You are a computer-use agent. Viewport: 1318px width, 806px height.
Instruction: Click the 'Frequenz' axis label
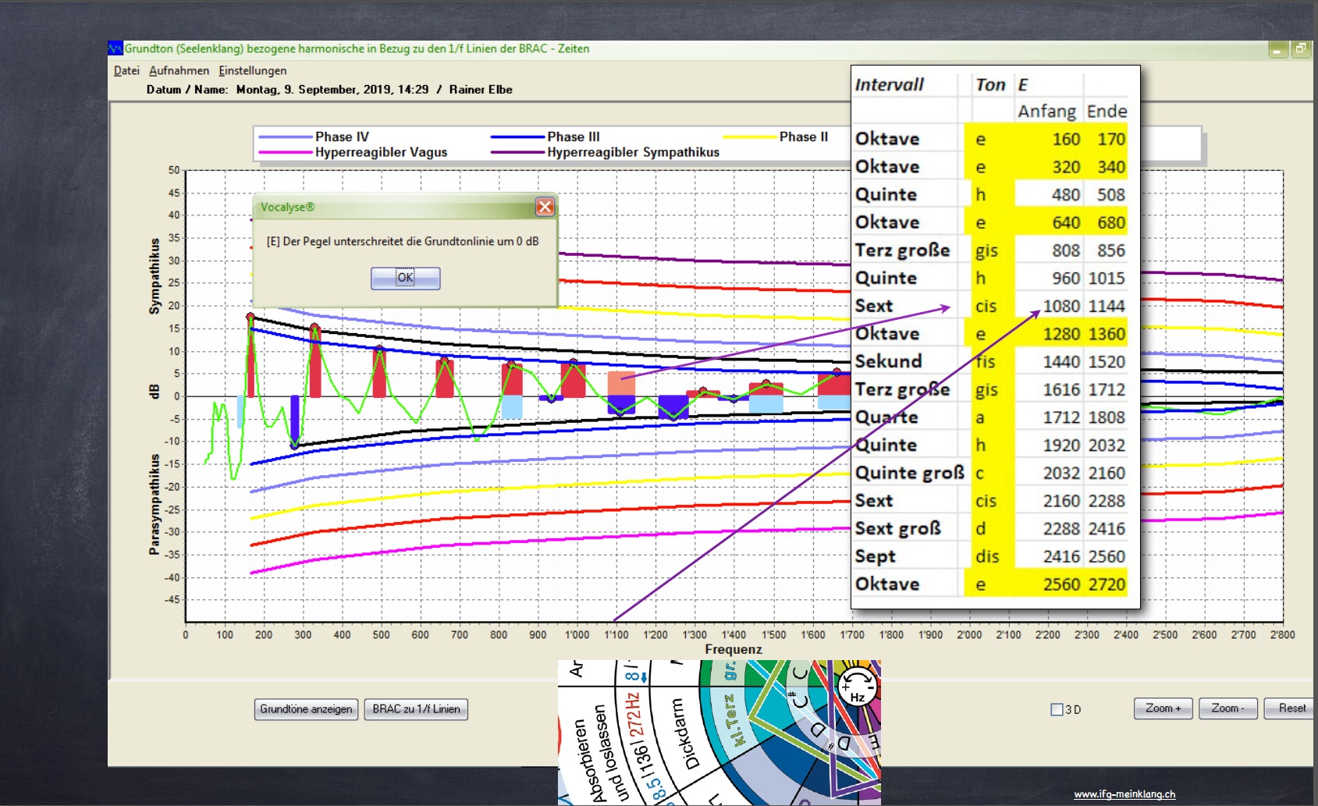point(733,649)
